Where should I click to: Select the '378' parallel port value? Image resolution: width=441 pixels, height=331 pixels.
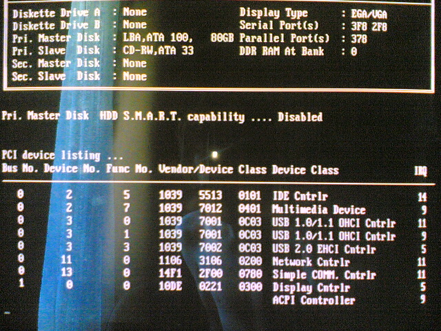pyautogui.click(x=359, y=39)
